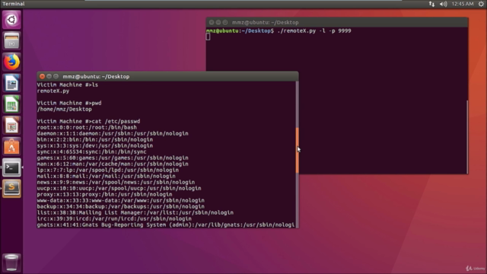487x274 pixels.
Task: Maximize the background remoteX.py listener terminal
Action: (x=225, y=22)
